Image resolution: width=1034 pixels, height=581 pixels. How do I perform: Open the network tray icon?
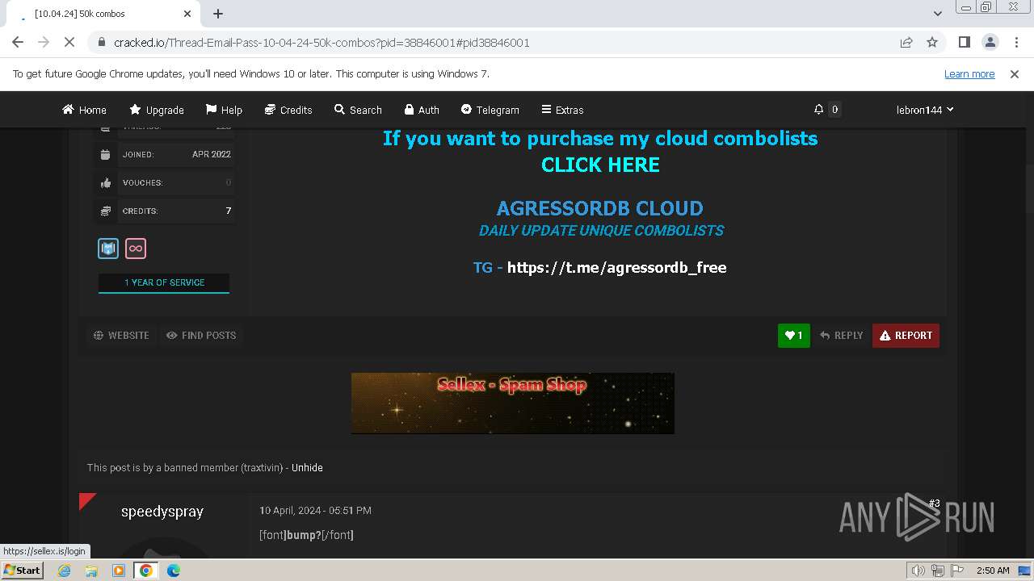(x=938, y=571)
